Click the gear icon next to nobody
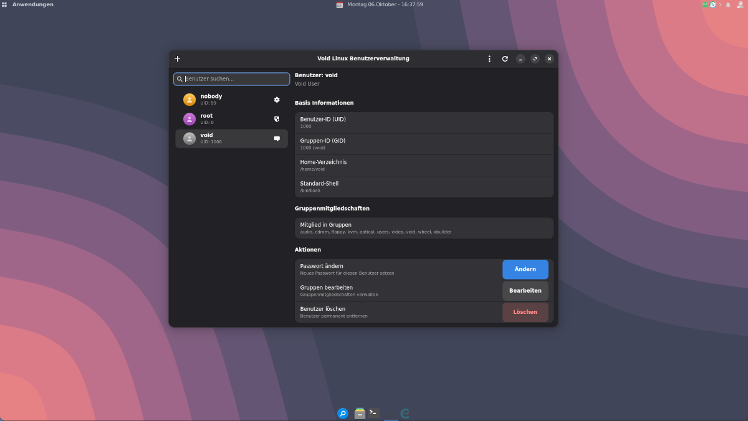 [x=277, y=100]
